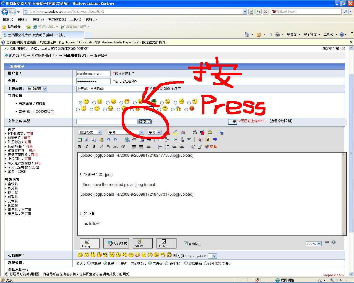354x283 pixels.
Task: Apply underline with the U icon
Action: pos(94,147)
